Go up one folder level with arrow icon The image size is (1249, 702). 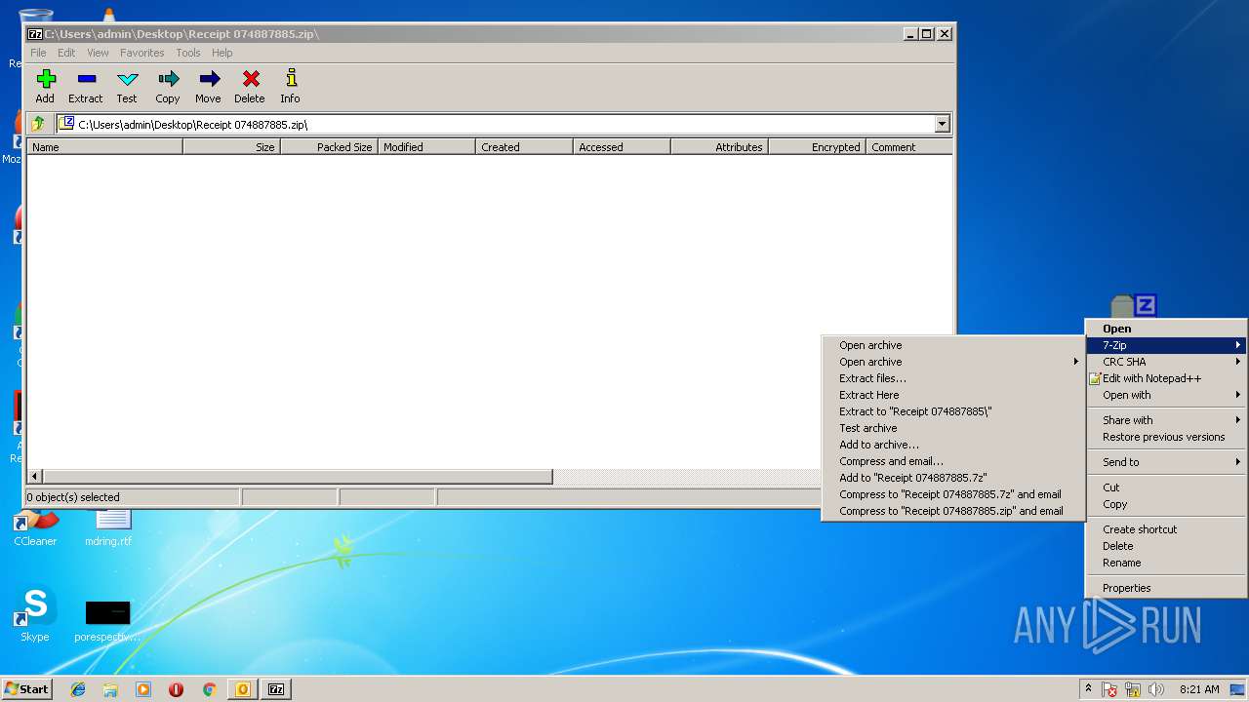(x=38, y=124)
